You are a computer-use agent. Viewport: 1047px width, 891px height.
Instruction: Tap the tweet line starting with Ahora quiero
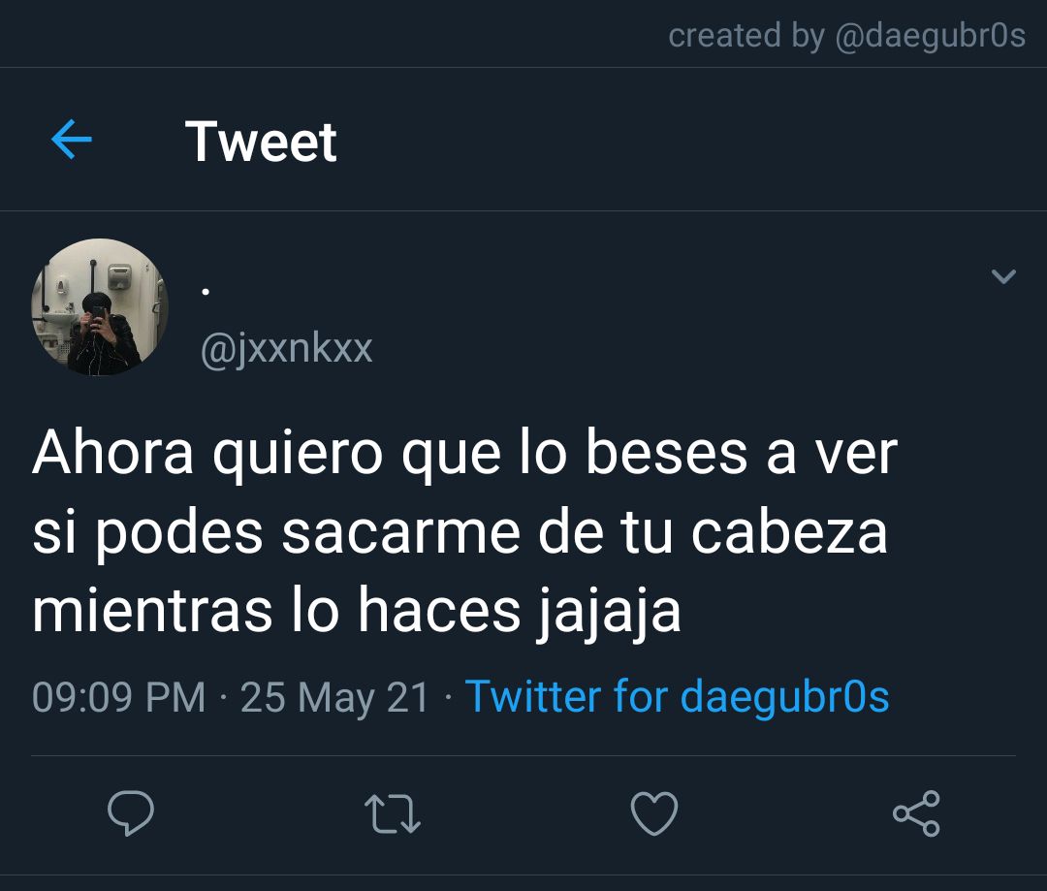coord(464,454)
